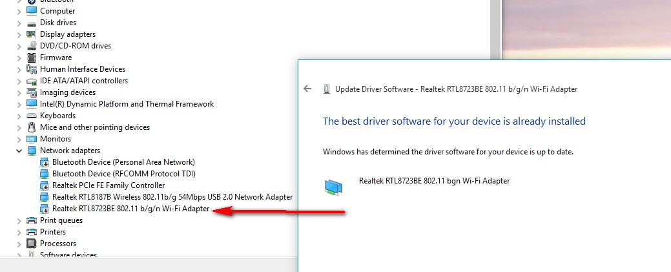Select Realtek PCIe FE Family Controller

tap(108, 185)
